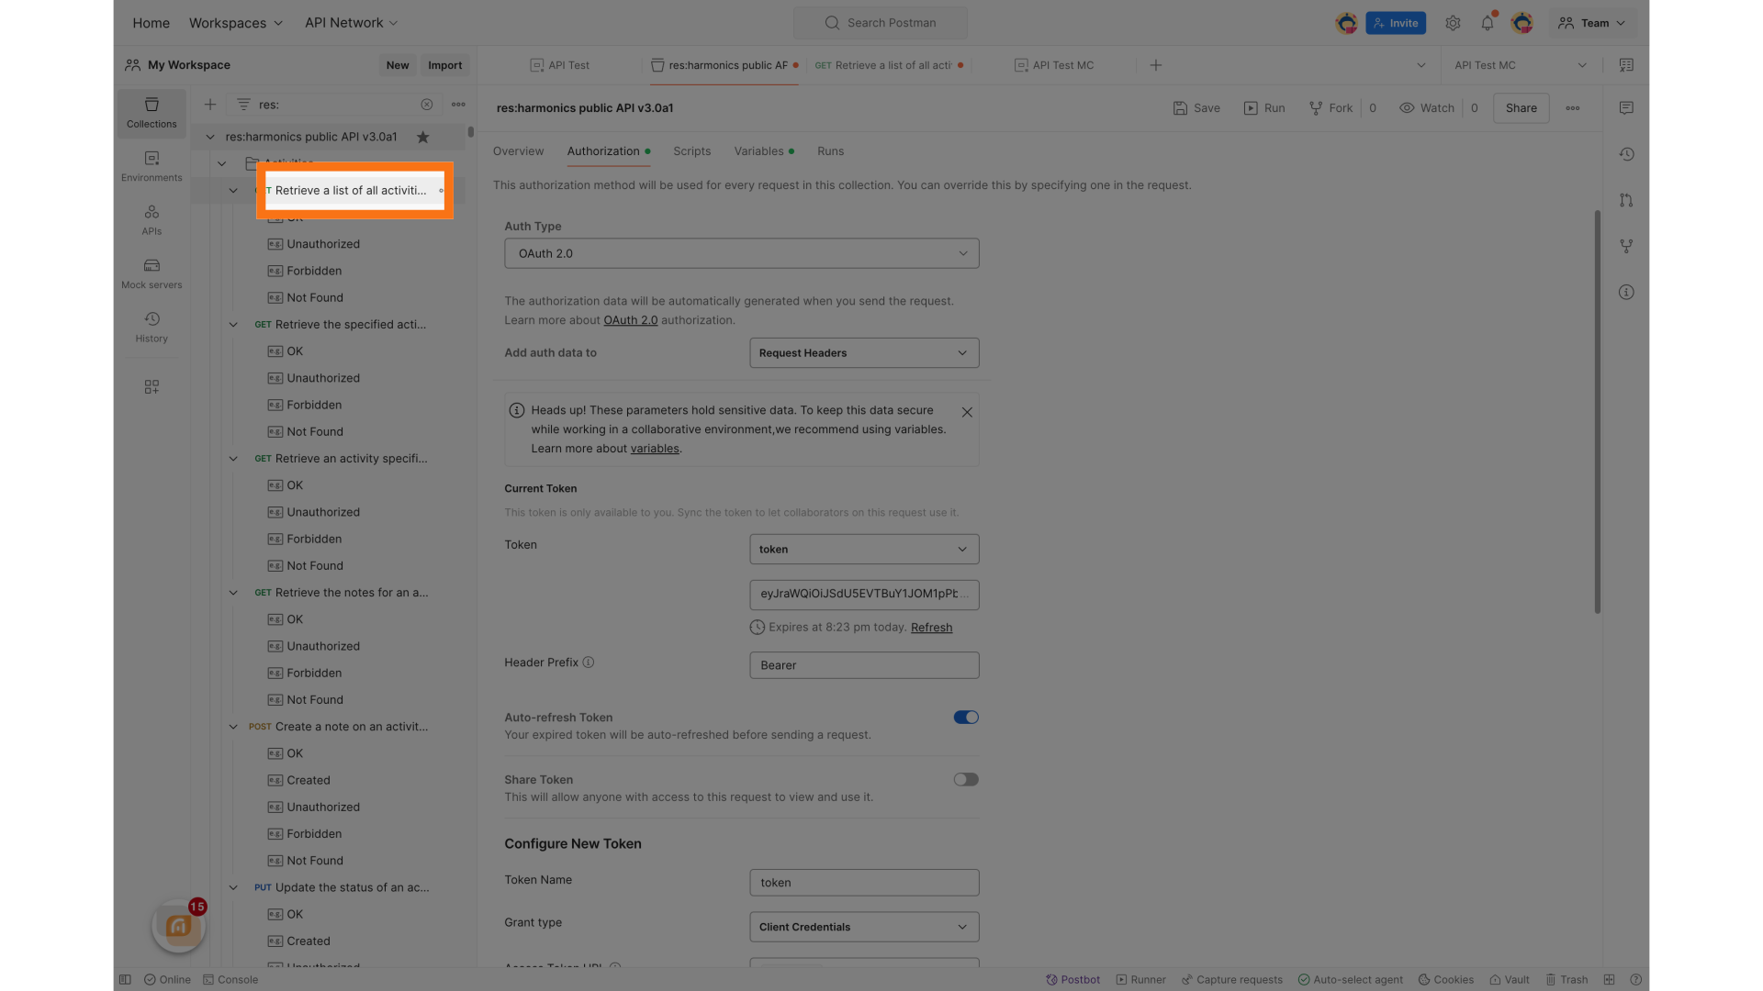The height and width of the screenshot is (991, 1763).
Task: Refresh the expiring token
Action: (931, 627)
